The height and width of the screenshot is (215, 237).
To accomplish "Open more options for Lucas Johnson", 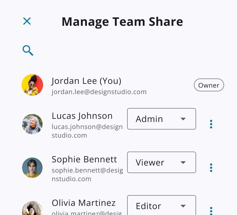I will pos(211,124).
